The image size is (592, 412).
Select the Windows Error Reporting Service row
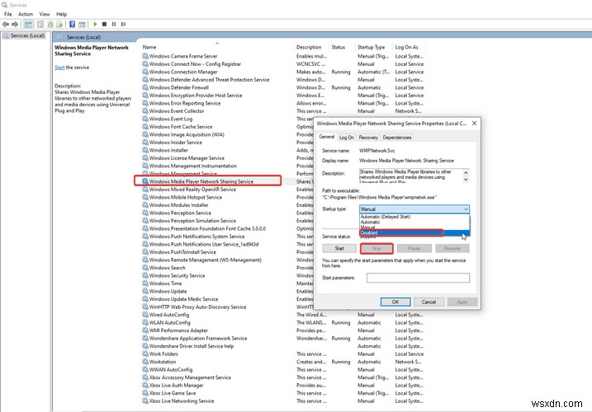(x=283, y=103)
